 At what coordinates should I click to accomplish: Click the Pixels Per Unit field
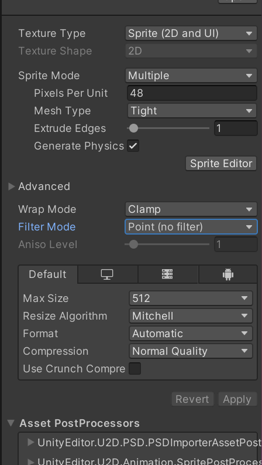coord(192,93)
